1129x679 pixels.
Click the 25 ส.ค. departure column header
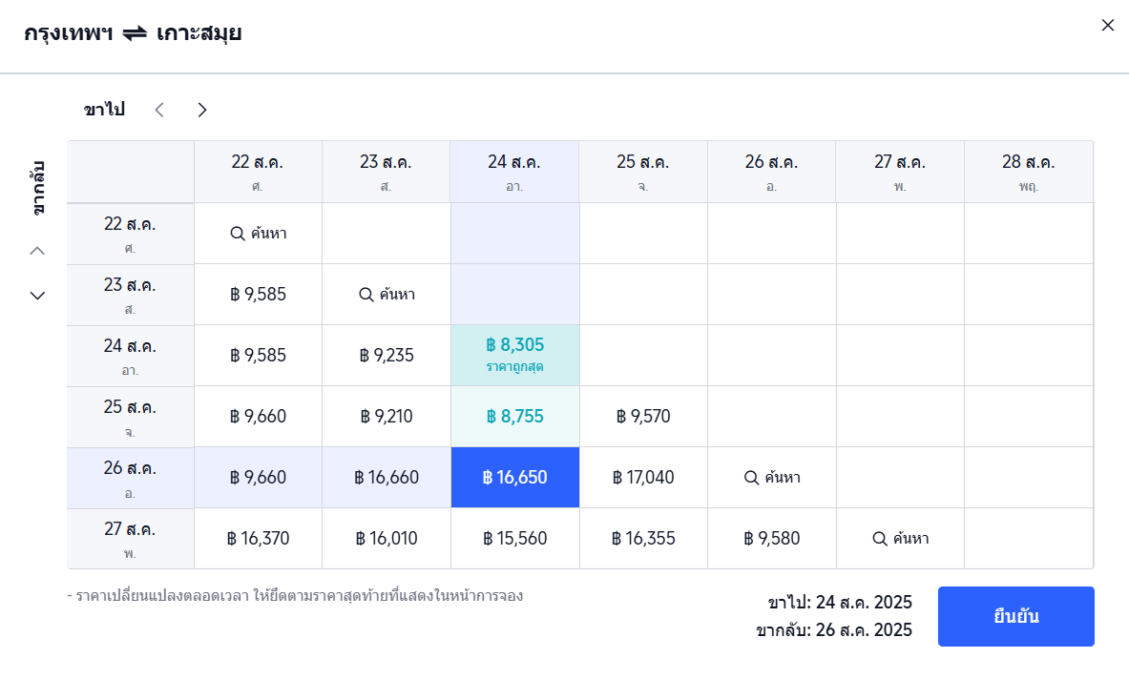point(643,172)
